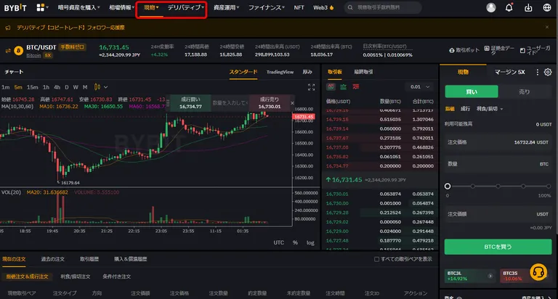Open the customer support headset icon
The height and width of the screenshot is (299, 558).
coord(538,273)
